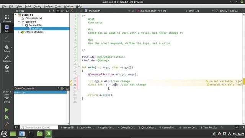245x138 pixels.
Task: Open the Analyze menu
Action: pos(48,7)
